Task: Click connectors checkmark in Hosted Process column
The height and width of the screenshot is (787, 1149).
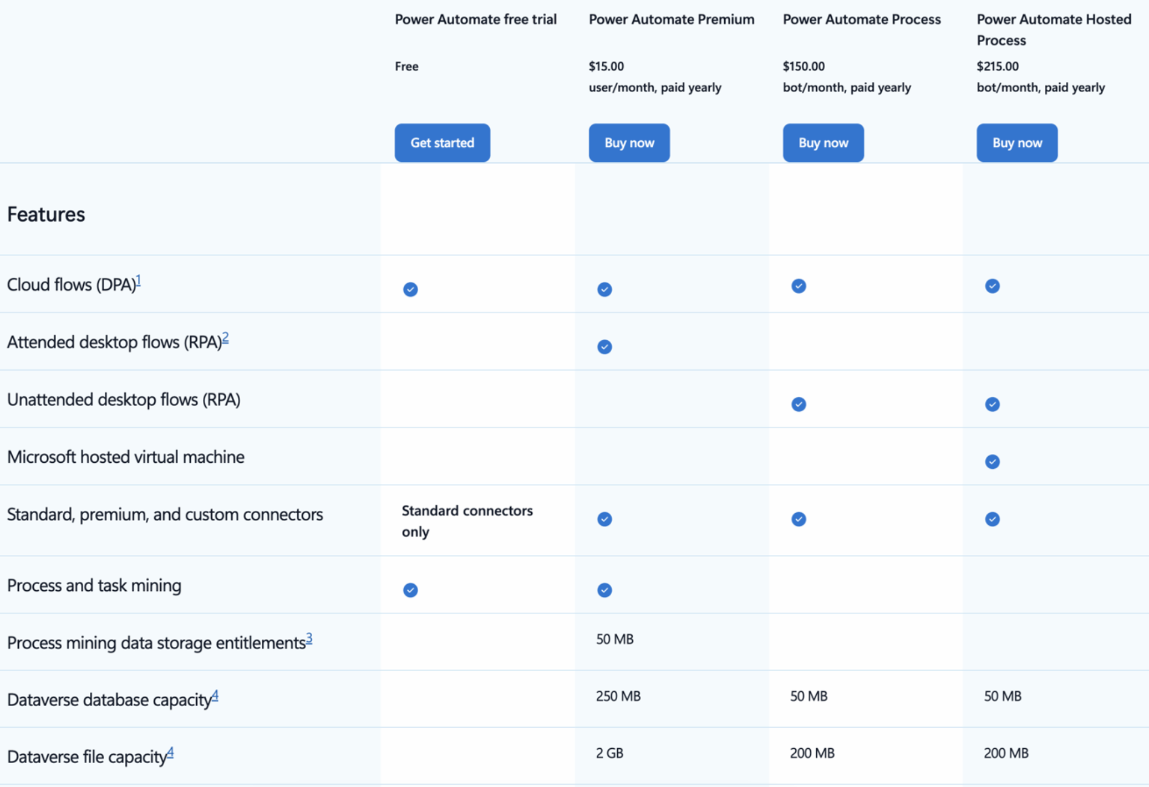Action: pyautogui.click(x=993, y=519)
